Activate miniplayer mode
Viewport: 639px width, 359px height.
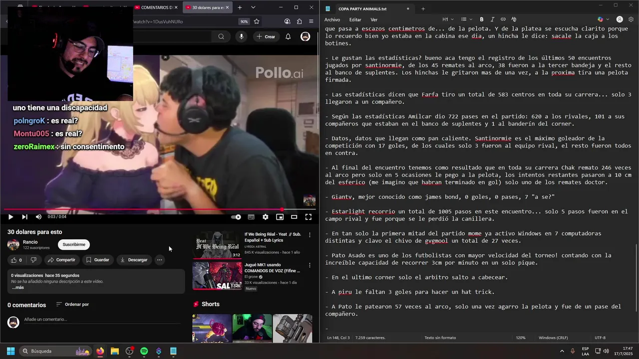(x=280, y=217)
